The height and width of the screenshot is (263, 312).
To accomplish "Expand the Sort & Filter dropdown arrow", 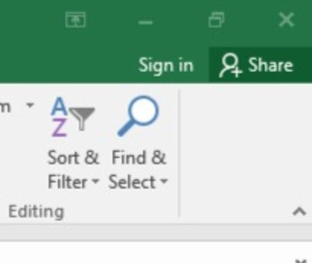I will (95, 181).
